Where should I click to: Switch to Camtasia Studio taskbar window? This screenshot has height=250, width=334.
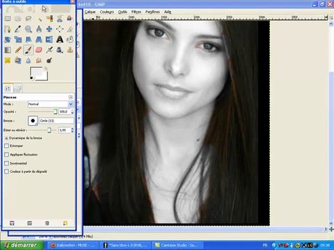[x=177, y=245]
